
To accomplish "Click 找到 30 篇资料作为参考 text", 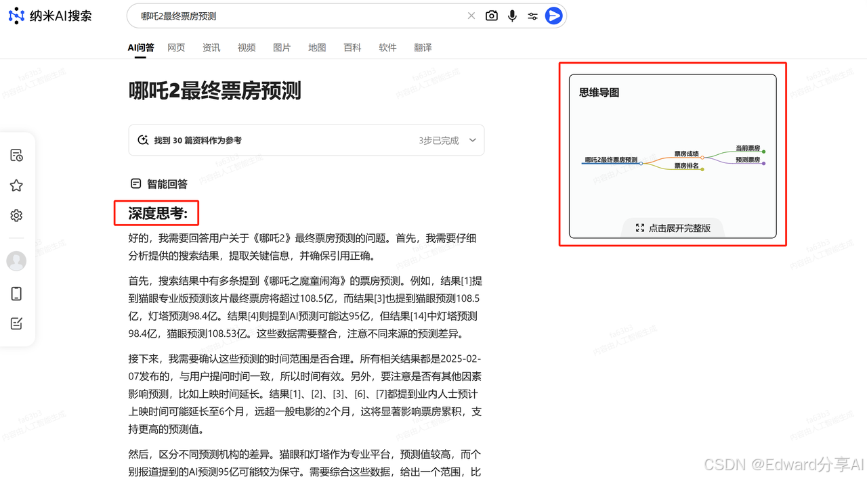I will (198, 141).
